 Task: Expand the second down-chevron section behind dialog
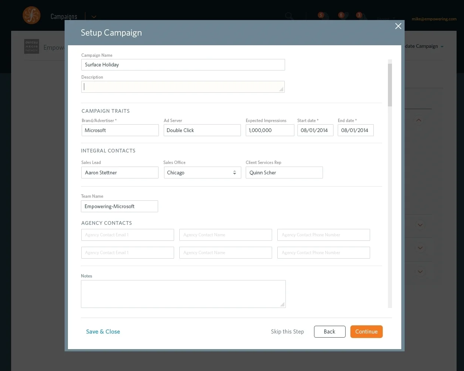point(420,248)
